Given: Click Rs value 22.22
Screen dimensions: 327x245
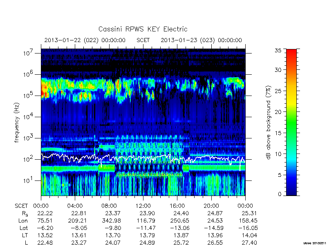Looking at the screenshot, I should (x=45, y=213).
